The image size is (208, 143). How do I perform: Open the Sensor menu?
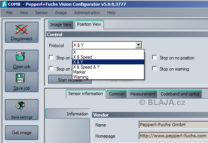pyautogui.click(x=41, y=13)
